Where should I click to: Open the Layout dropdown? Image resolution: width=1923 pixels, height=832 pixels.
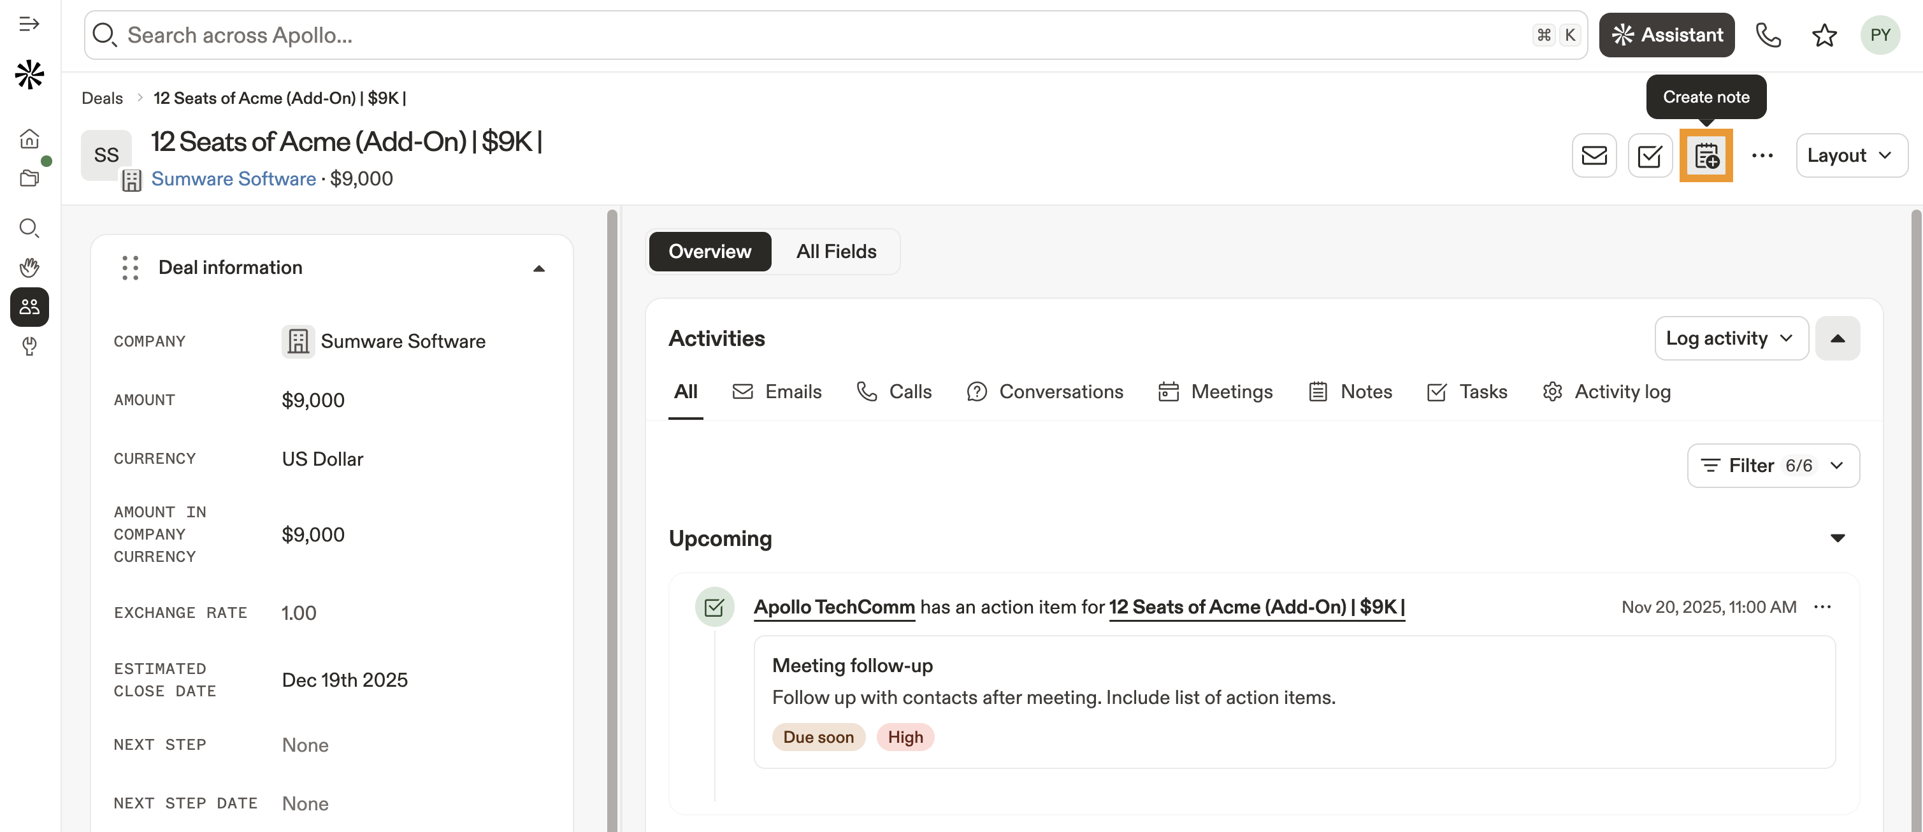[1850, 155]
